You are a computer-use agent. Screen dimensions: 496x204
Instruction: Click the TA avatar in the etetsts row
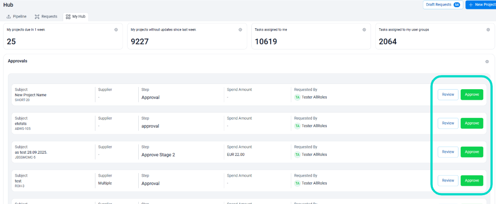pyautogui.click(x=297, y=126)
